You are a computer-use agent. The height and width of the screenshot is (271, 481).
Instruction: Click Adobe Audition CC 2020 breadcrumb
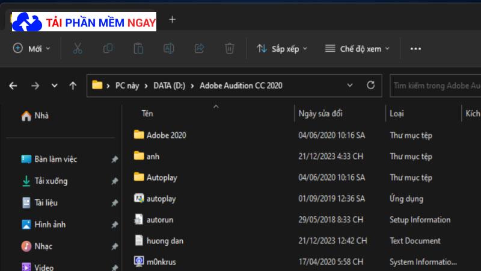241,86
